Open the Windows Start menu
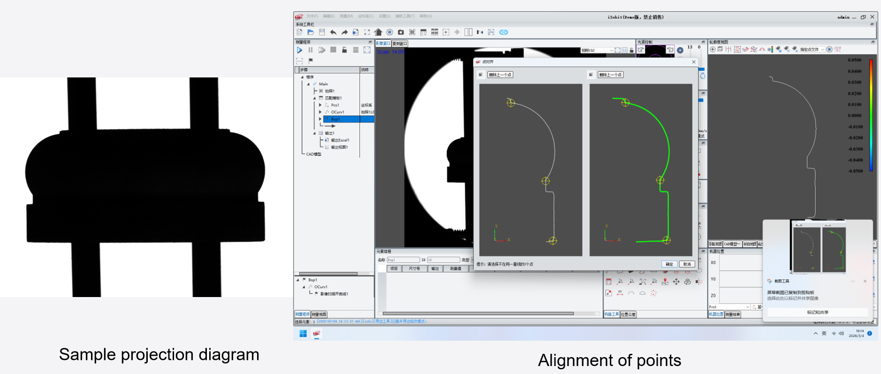 click(x=303, y=334)
